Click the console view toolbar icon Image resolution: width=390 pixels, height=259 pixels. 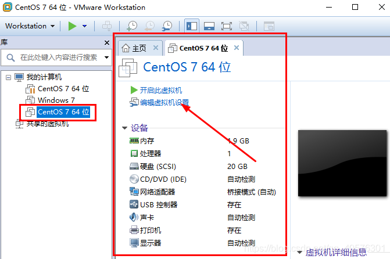[269, 26]
